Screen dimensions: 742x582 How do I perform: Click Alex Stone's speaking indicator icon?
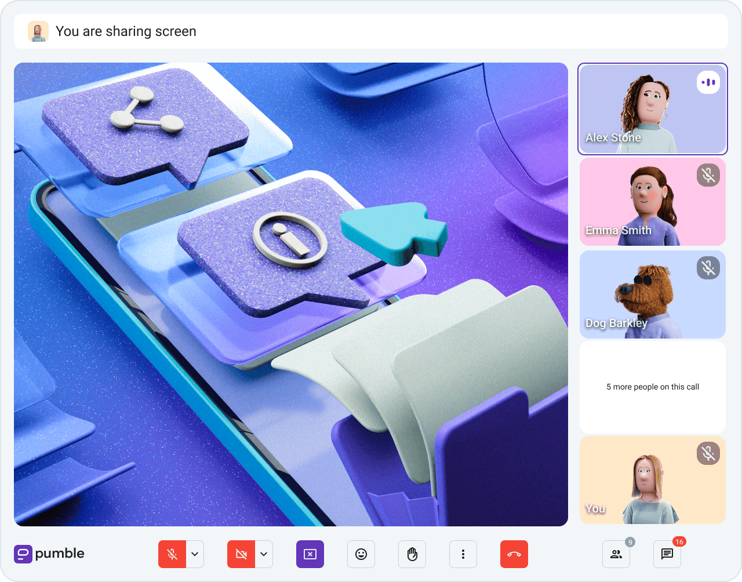click(x=708, y=82)
